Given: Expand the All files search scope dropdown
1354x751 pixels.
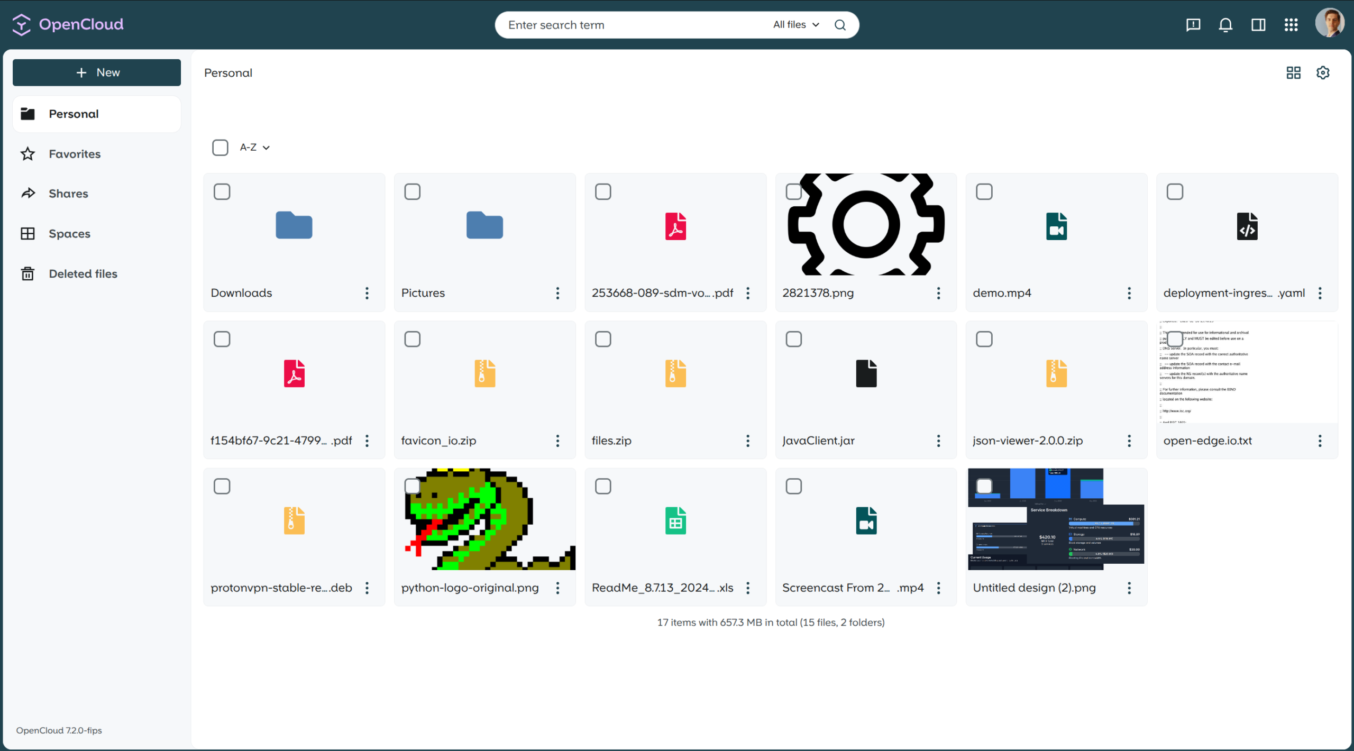Looking at the screenshot, I should pyautogui.click(x=796, y=25).
